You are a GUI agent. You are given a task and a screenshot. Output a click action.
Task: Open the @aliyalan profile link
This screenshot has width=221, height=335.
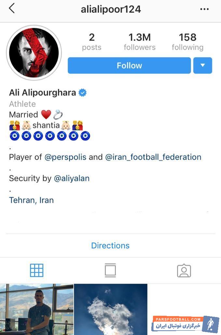click(x=72, y=178)
